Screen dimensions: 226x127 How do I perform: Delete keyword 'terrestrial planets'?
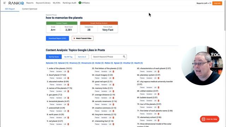tap(68, 104)
